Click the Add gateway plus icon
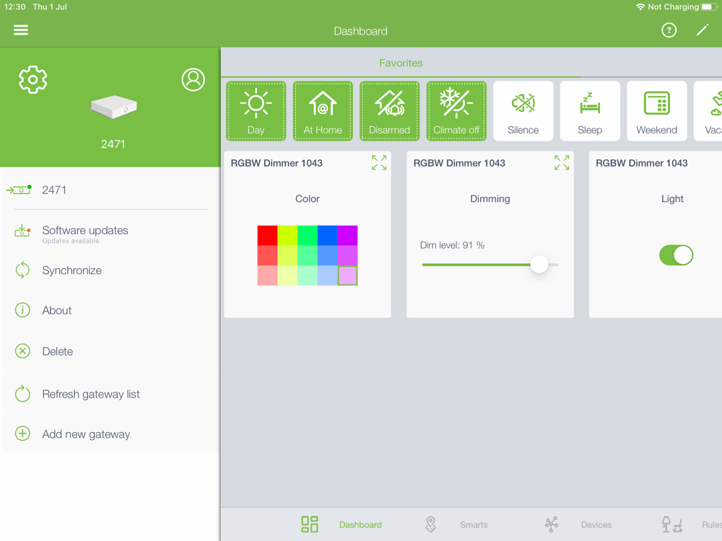Image resolution: width=722 pixels, height=541 pixels. click(22, 434)
